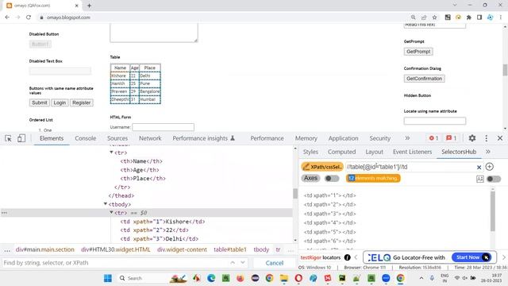Screen dimensions: 508x286
Task: Show more DevTools main tabs via chevron
Action: point(407,138)
